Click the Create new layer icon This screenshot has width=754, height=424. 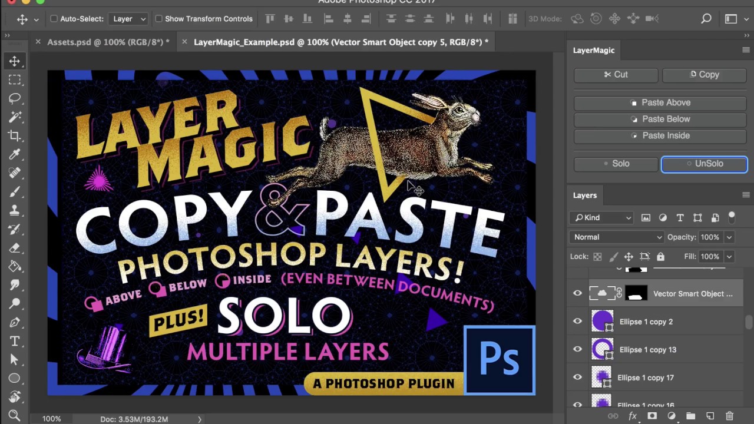710,416
